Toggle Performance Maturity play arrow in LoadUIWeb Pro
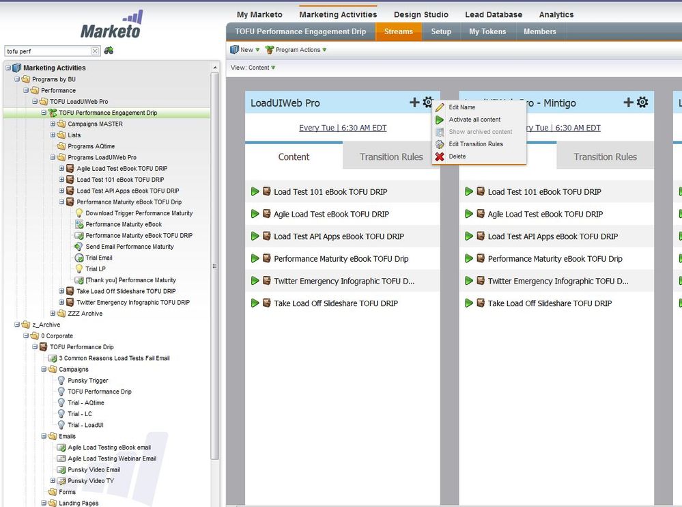 [x=255, y=258]
